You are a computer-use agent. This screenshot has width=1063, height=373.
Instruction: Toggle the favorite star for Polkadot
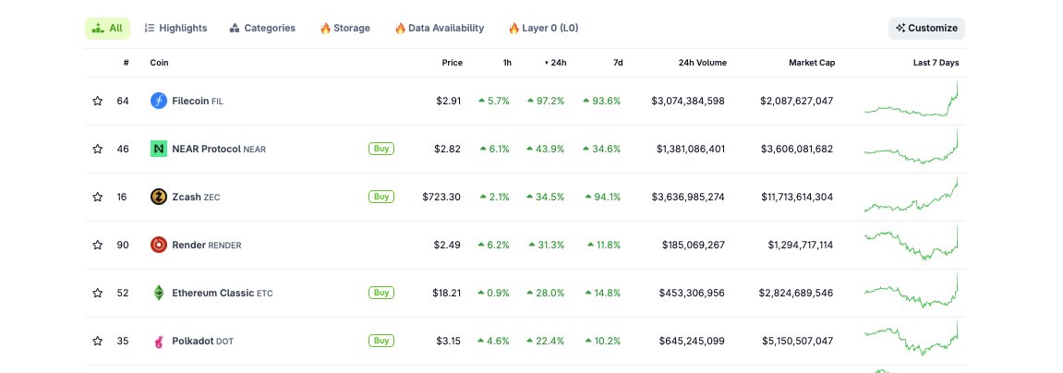98,341
